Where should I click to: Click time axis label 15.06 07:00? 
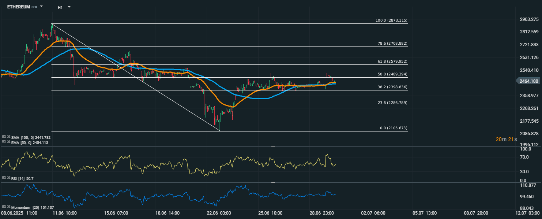pyautogui.click(x=116, y=213)
